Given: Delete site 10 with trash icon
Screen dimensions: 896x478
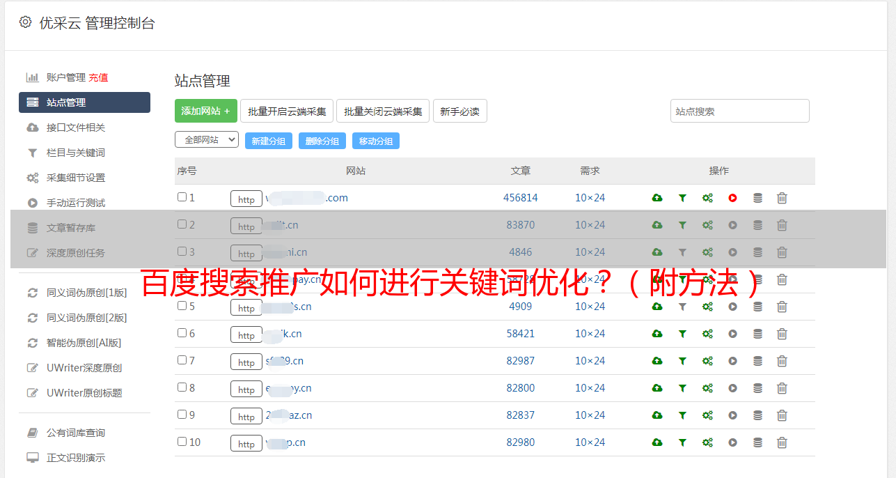Looking at the screenshot, I should coord(782,442).
